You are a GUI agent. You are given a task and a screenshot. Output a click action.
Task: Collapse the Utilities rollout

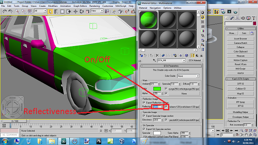click(241, 28)
